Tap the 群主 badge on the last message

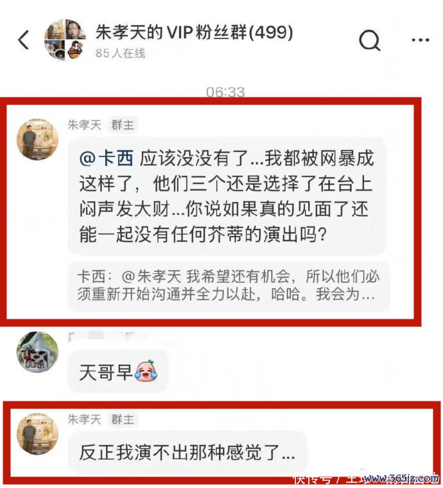click(123, 419)
